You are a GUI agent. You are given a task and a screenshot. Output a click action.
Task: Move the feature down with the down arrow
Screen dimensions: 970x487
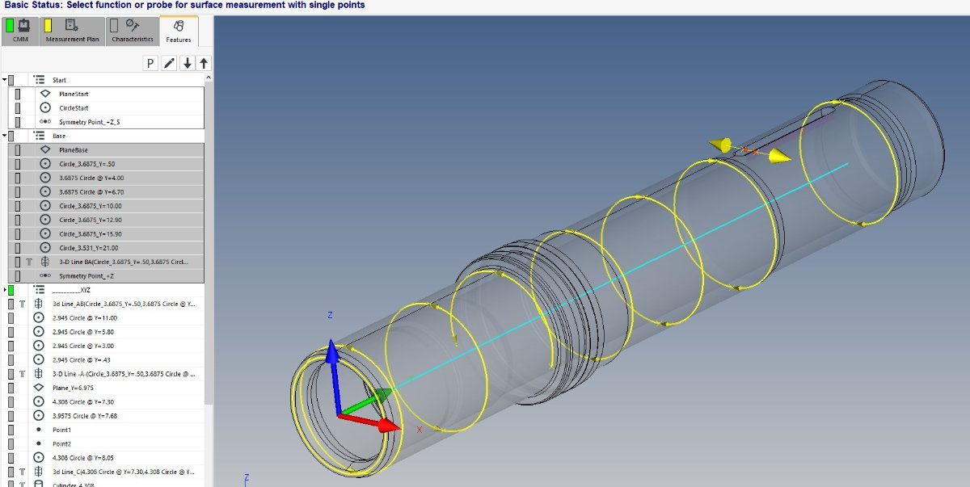(x=187, y=63)
